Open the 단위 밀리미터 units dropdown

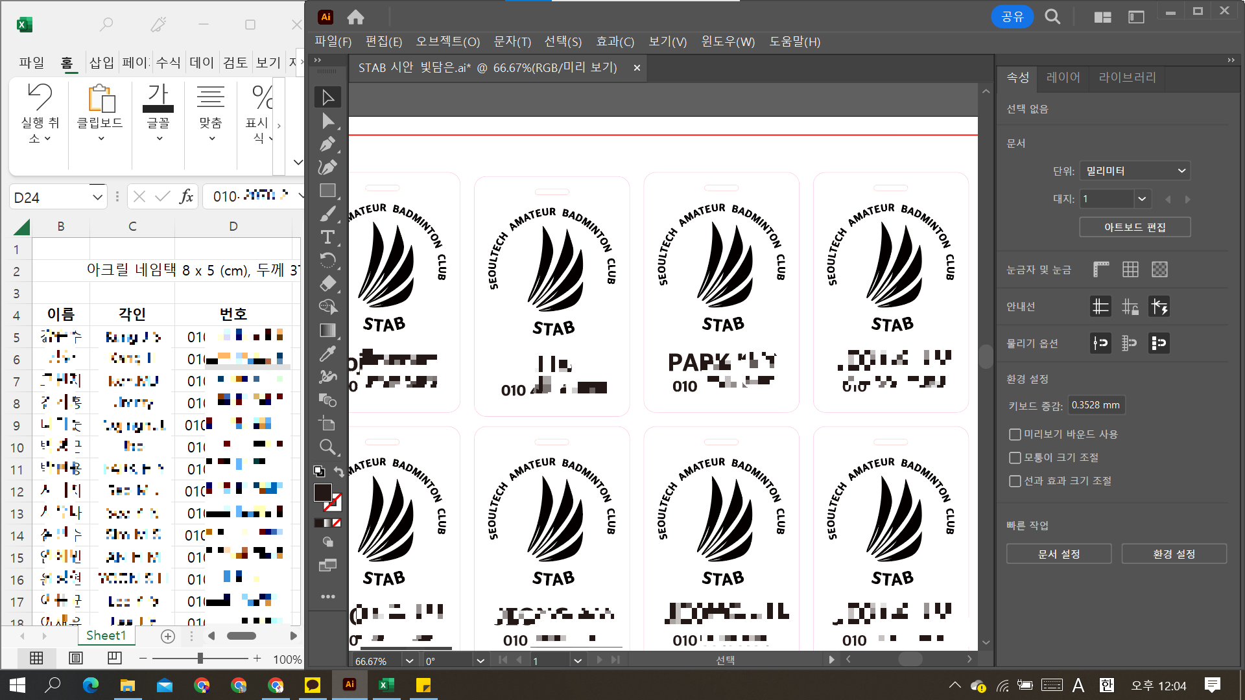(x=1135, y=171)
